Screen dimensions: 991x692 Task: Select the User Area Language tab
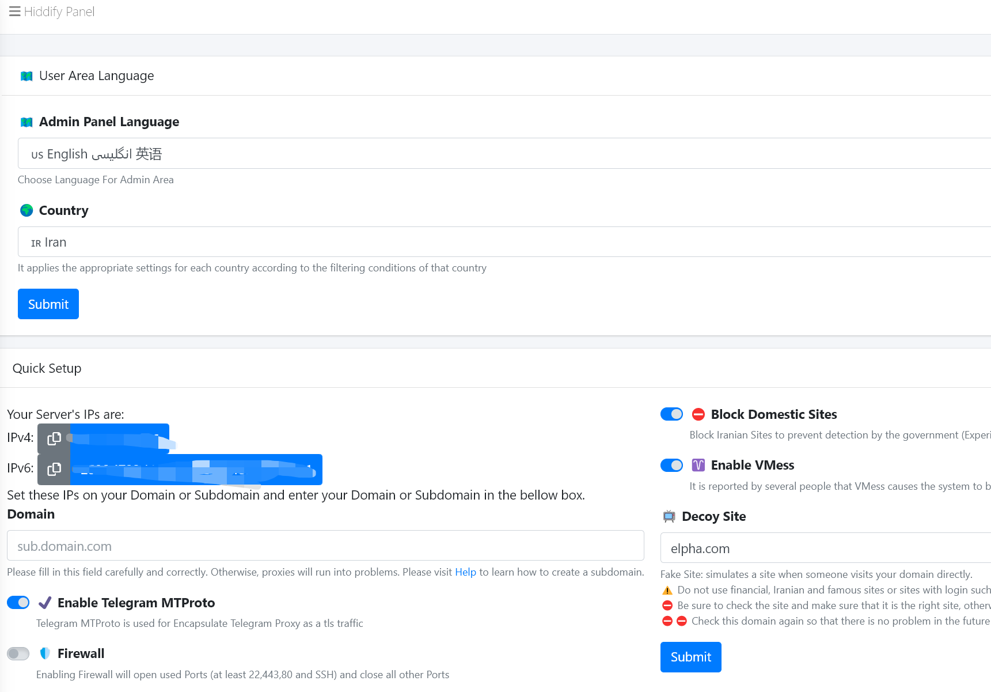coord(96,76)
